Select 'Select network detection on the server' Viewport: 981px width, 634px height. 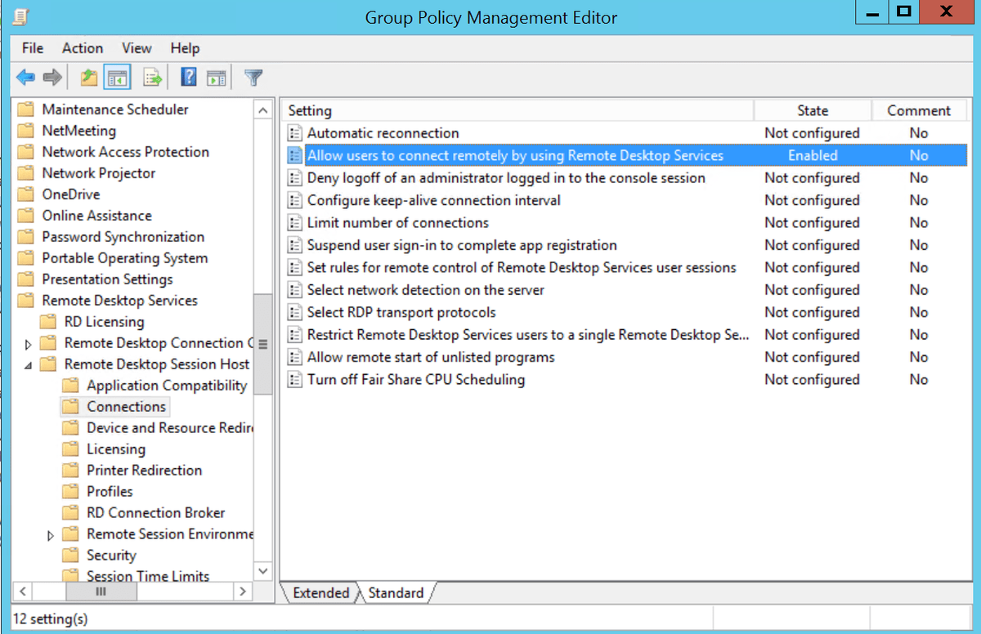pos(425,290)
